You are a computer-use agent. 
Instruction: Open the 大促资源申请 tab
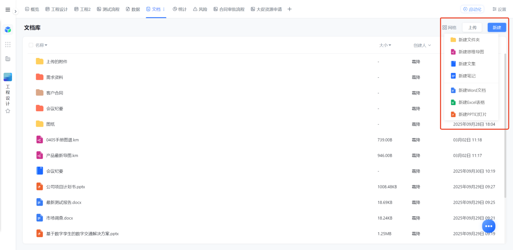(266, 9)
